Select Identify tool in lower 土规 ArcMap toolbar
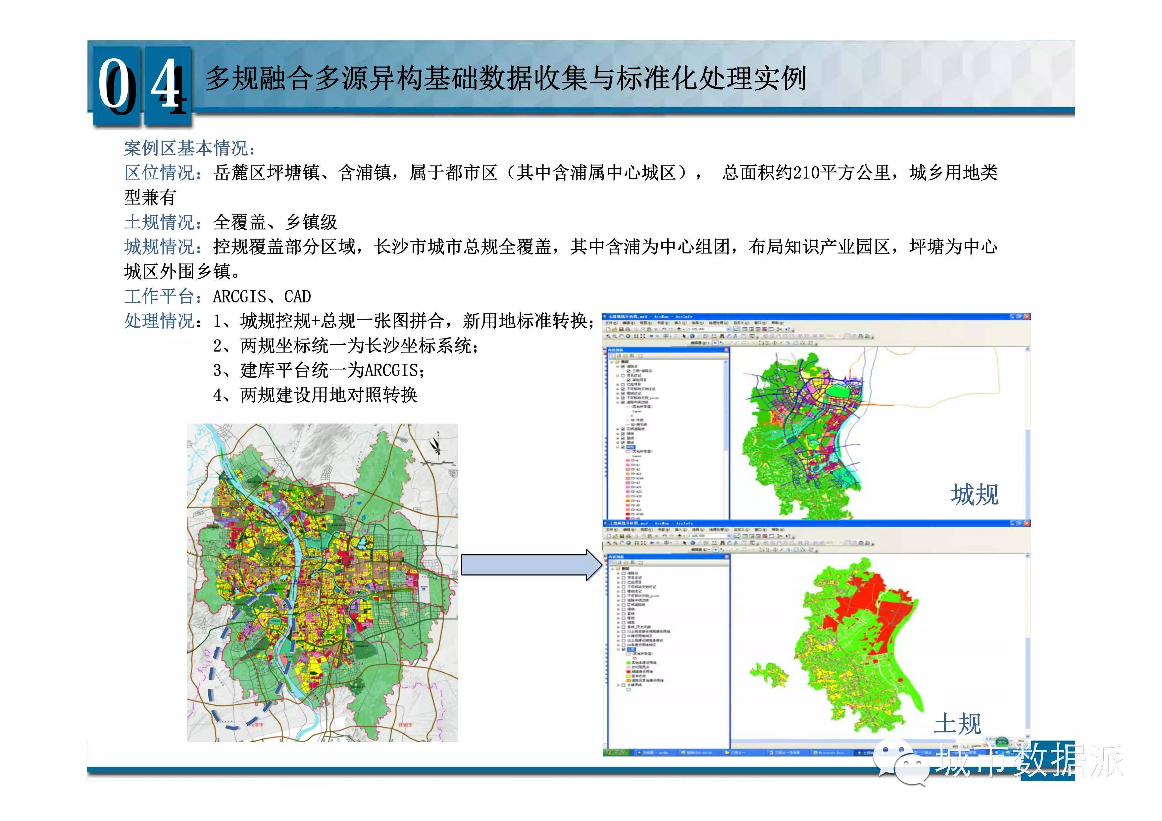The image size is (1162, 821). coord(693,543)
